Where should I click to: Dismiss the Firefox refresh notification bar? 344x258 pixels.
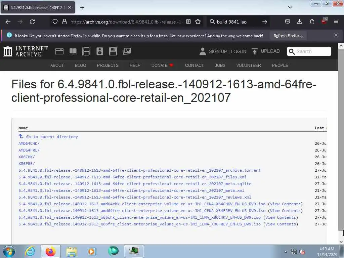pyautogui.click(x=336, y=35)
